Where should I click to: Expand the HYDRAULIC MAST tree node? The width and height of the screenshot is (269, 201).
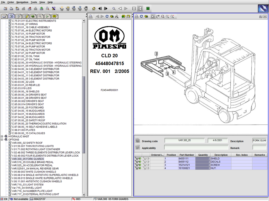(x=2, y=136)
